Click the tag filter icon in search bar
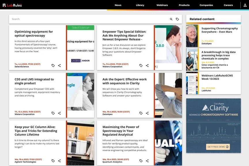This screenshot has width=249, height=166. (x=177, y=19)
